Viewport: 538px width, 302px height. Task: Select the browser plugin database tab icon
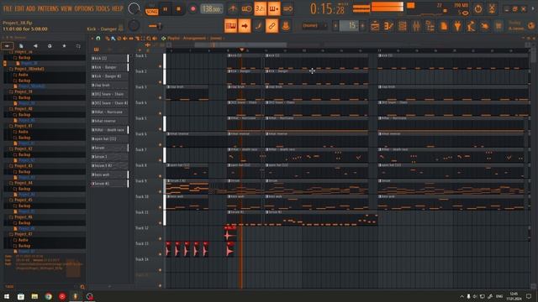click(50, 46)
